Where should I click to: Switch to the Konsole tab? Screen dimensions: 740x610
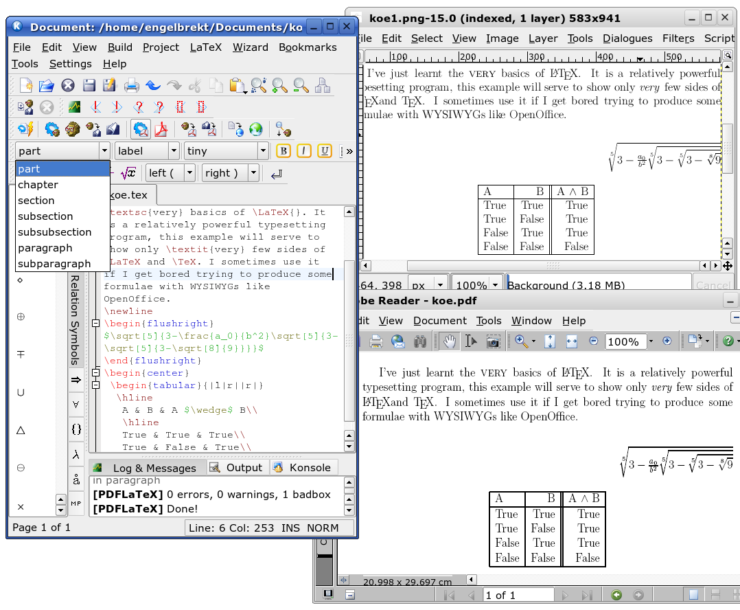coord(303,467)
